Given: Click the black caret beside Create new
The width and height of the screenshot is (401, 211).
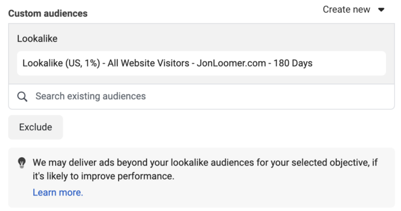Looking at the screenshot, I should coord(382,10).
